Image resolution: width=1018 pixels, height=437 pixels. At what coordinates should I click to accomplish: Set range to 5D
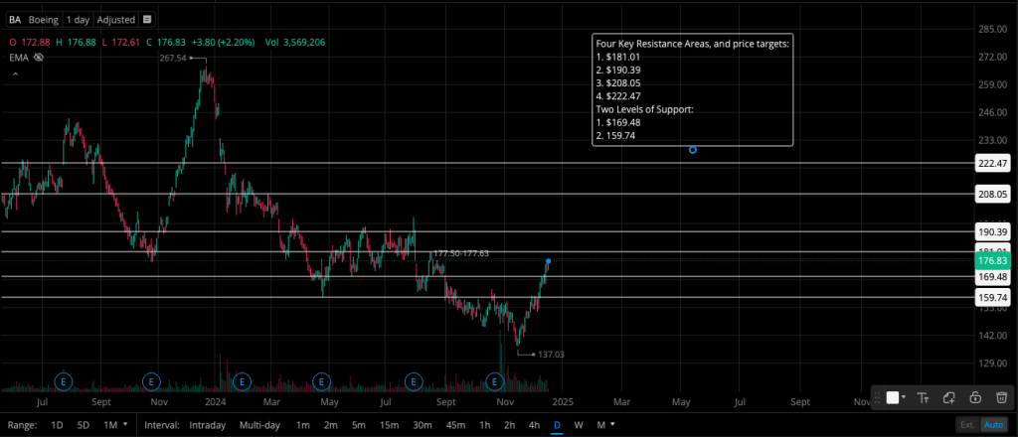[x=84, y=425]
